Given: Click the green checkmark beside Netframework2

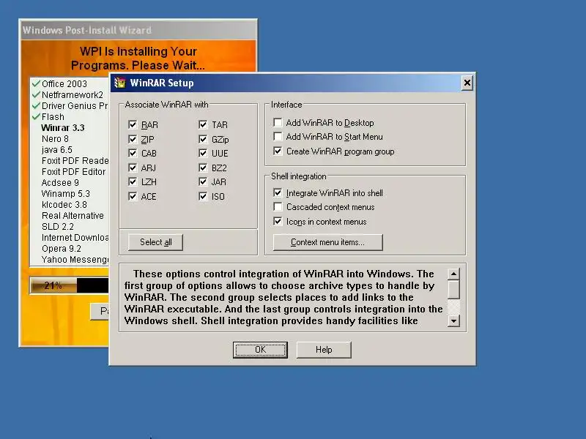Looking at the screenshot, I should [x=36, y=94].
